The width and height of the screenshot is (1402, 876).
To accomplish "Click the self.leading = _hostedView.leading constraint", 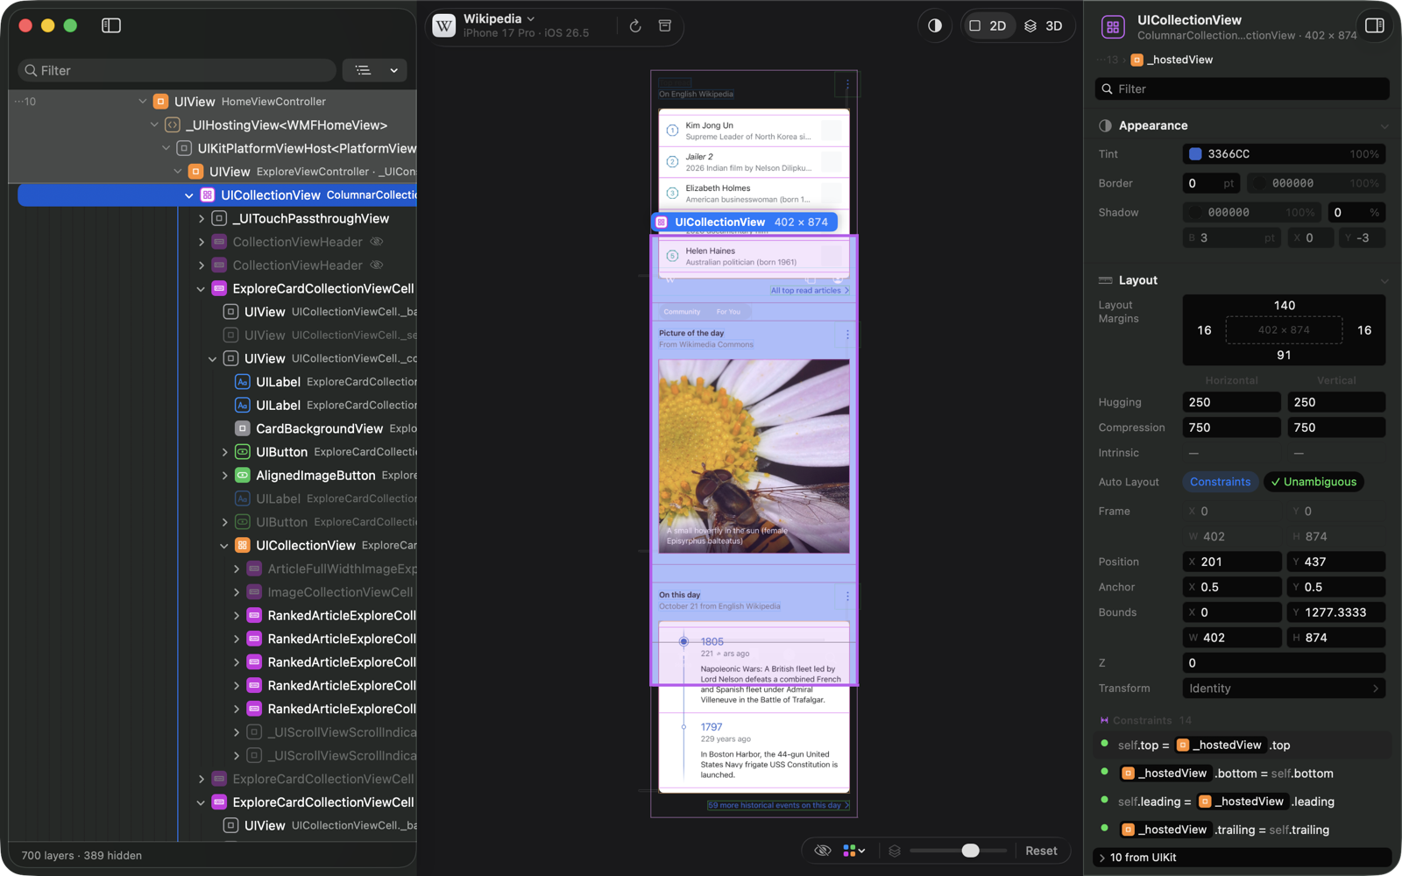I will [1243, 802].
